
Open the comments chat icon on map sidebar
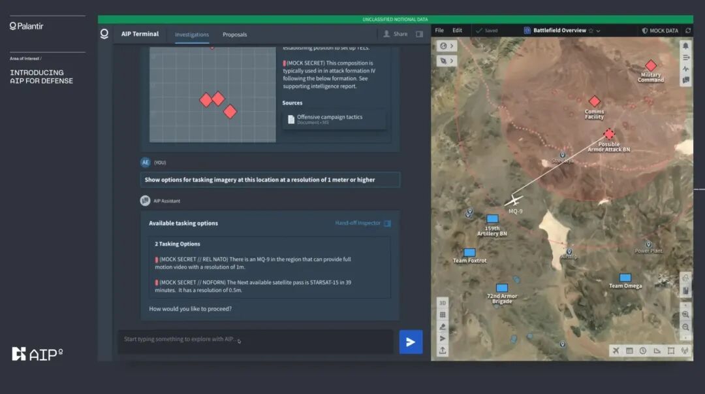click(685, 80)
